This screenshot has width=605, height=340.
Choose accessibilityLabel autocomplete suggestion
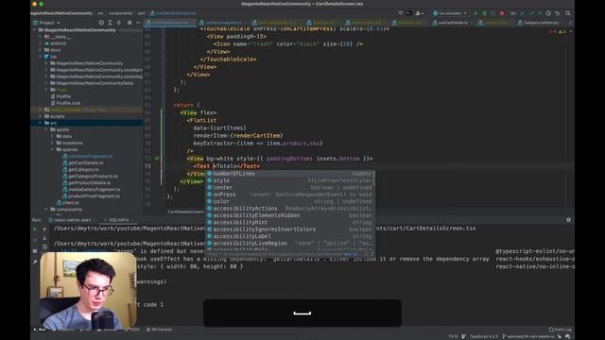point(289,236)
